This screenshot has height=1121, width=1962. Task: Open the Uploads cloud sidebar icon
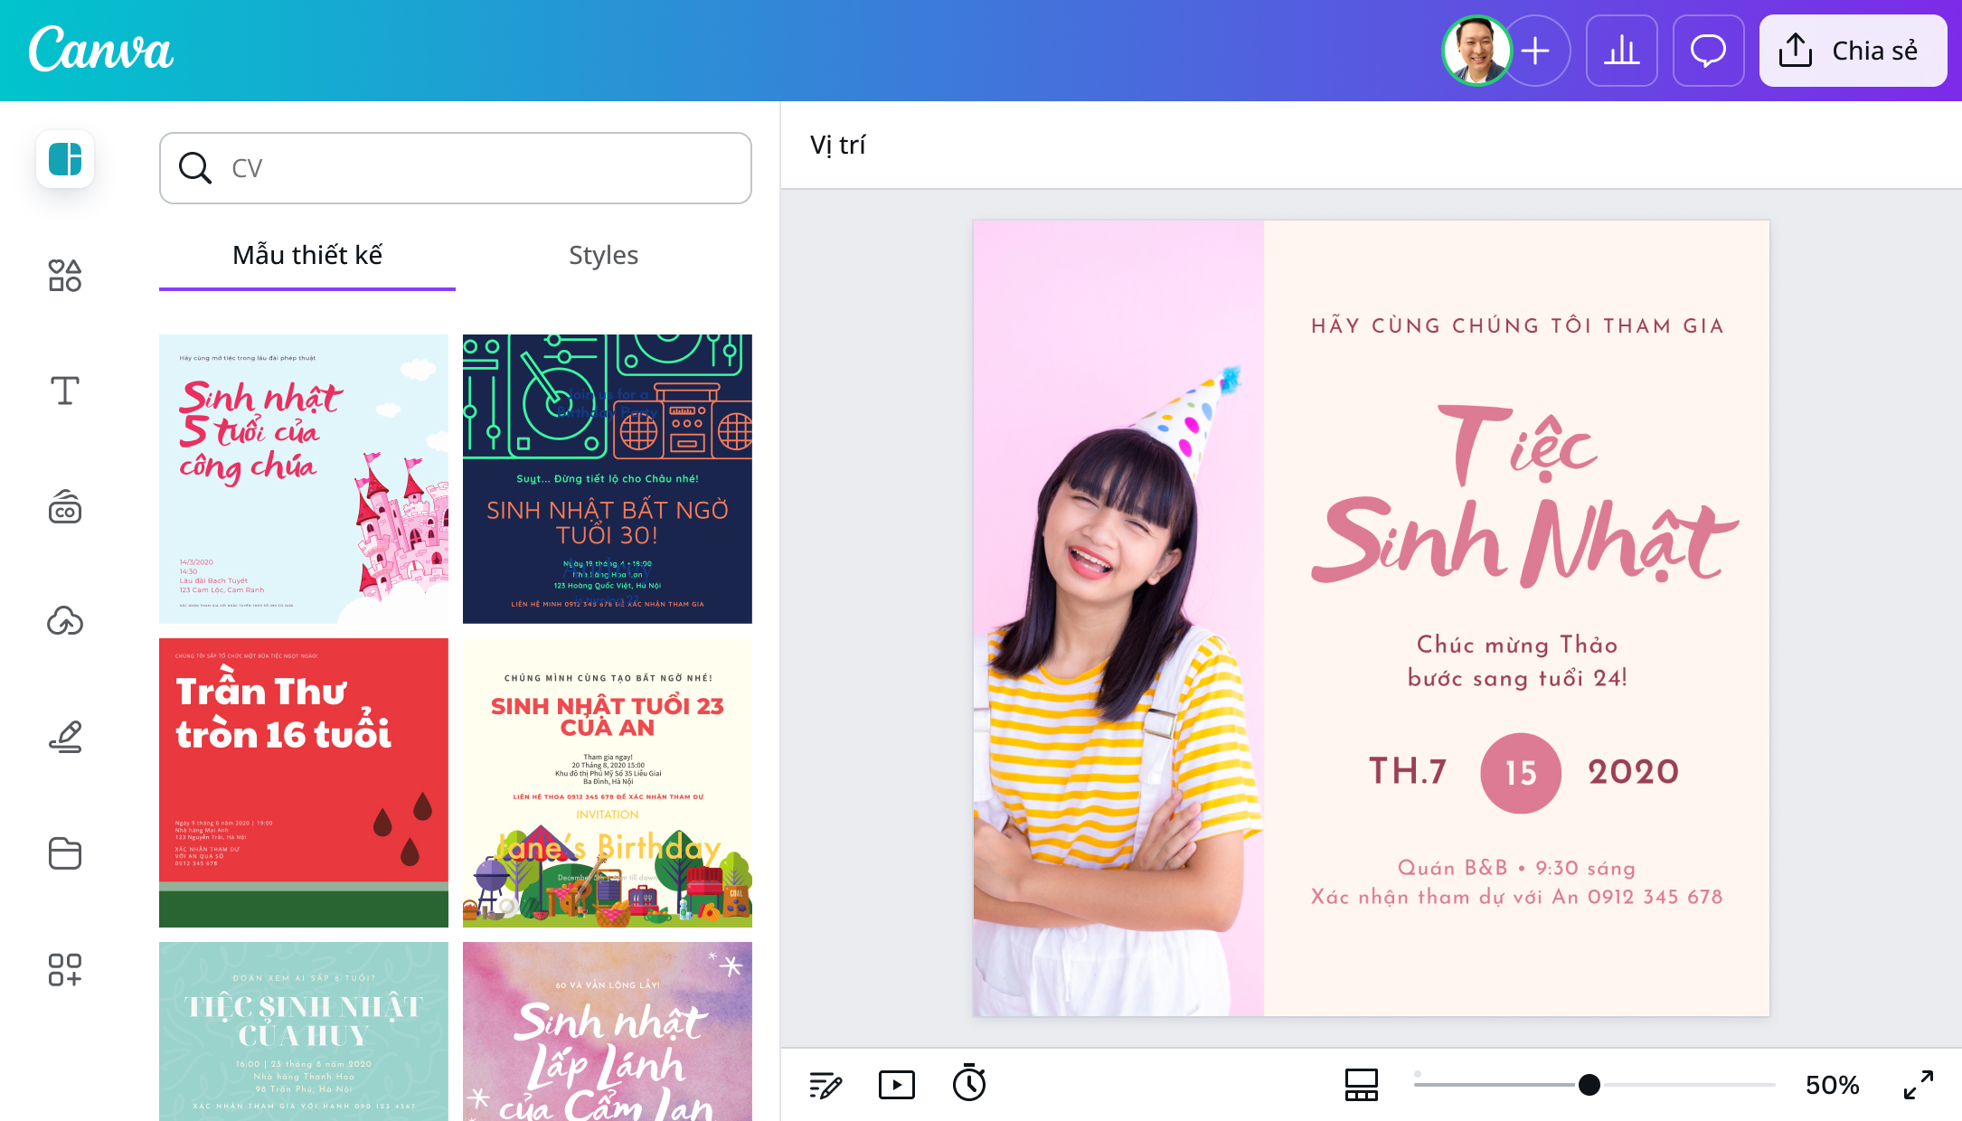tap(65, 622)
